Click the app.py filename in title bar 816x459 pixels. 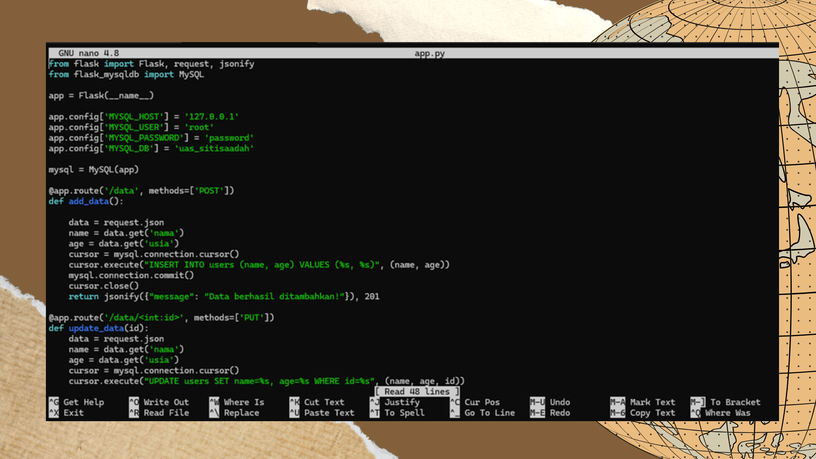click(x=430, y=54)
